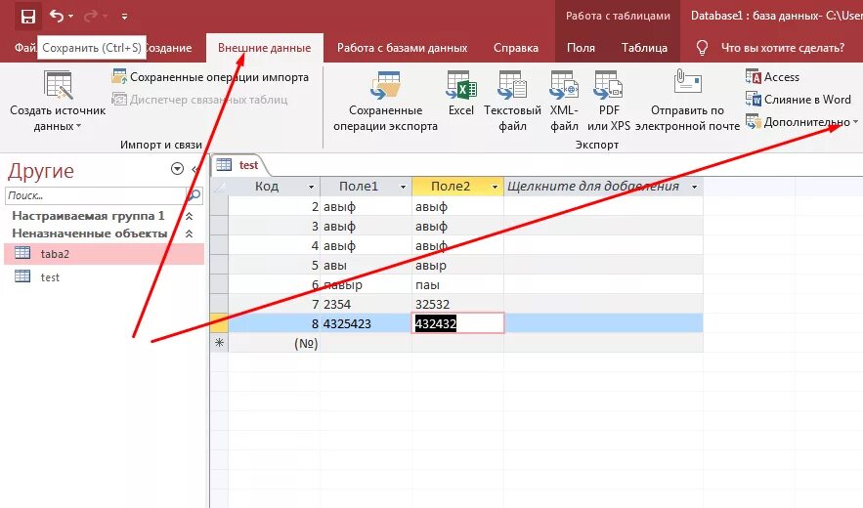Open Create data source icon
The image size is (863, 508).
(x=58, y=86)
